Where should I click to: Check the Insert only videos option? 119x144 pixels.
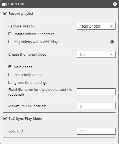(x=10, y=75)
